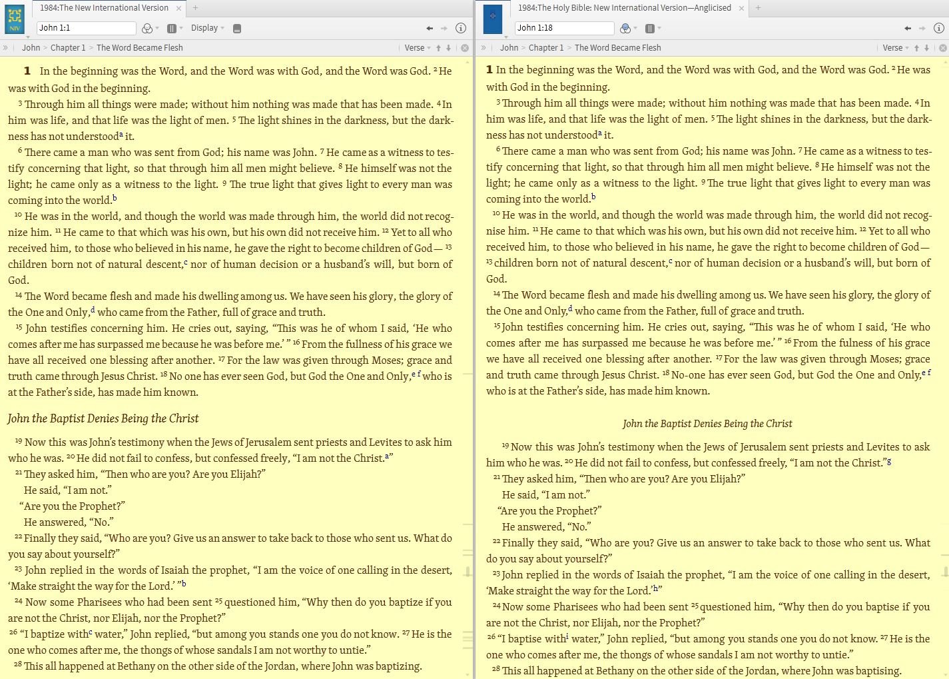Screen dimensions: 949x679
Task: Open footnote b after 'into the world' left panel
Action: (x=115, y=198)
